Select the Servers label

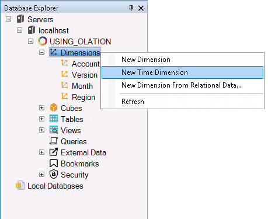pyautogui.click(x=40, y=19)
